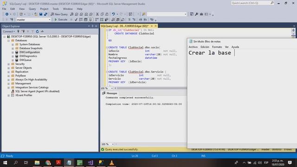Image resolution: width=297 pixels, height=167 pixels.
Task: Open the Connect dropdown in Object Explorer
Action: 9,32
